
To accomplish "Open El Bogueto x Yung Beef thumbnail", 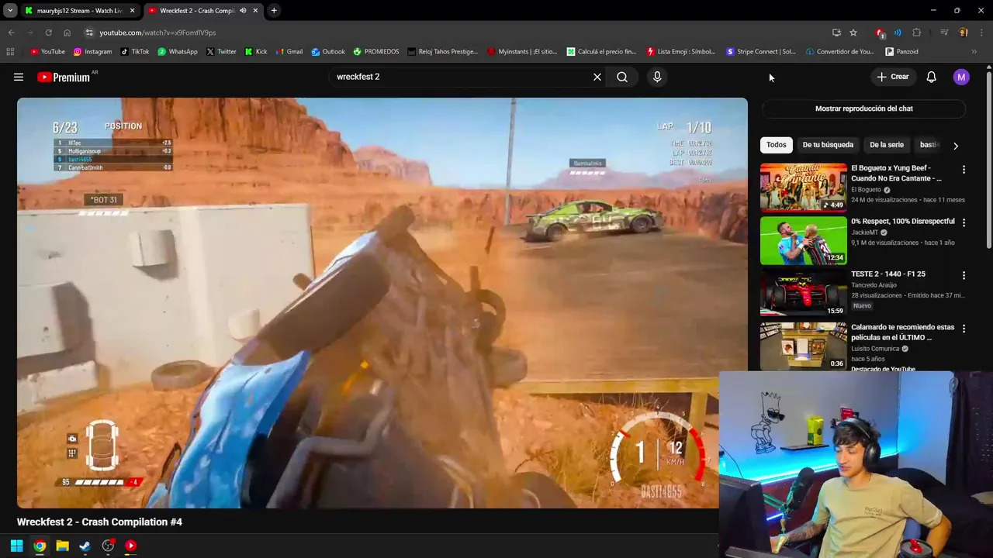I will point(803,187).
